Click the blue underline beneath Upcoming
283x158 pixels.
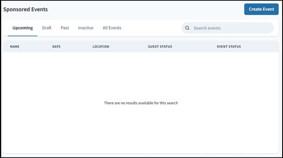point(23,36)
